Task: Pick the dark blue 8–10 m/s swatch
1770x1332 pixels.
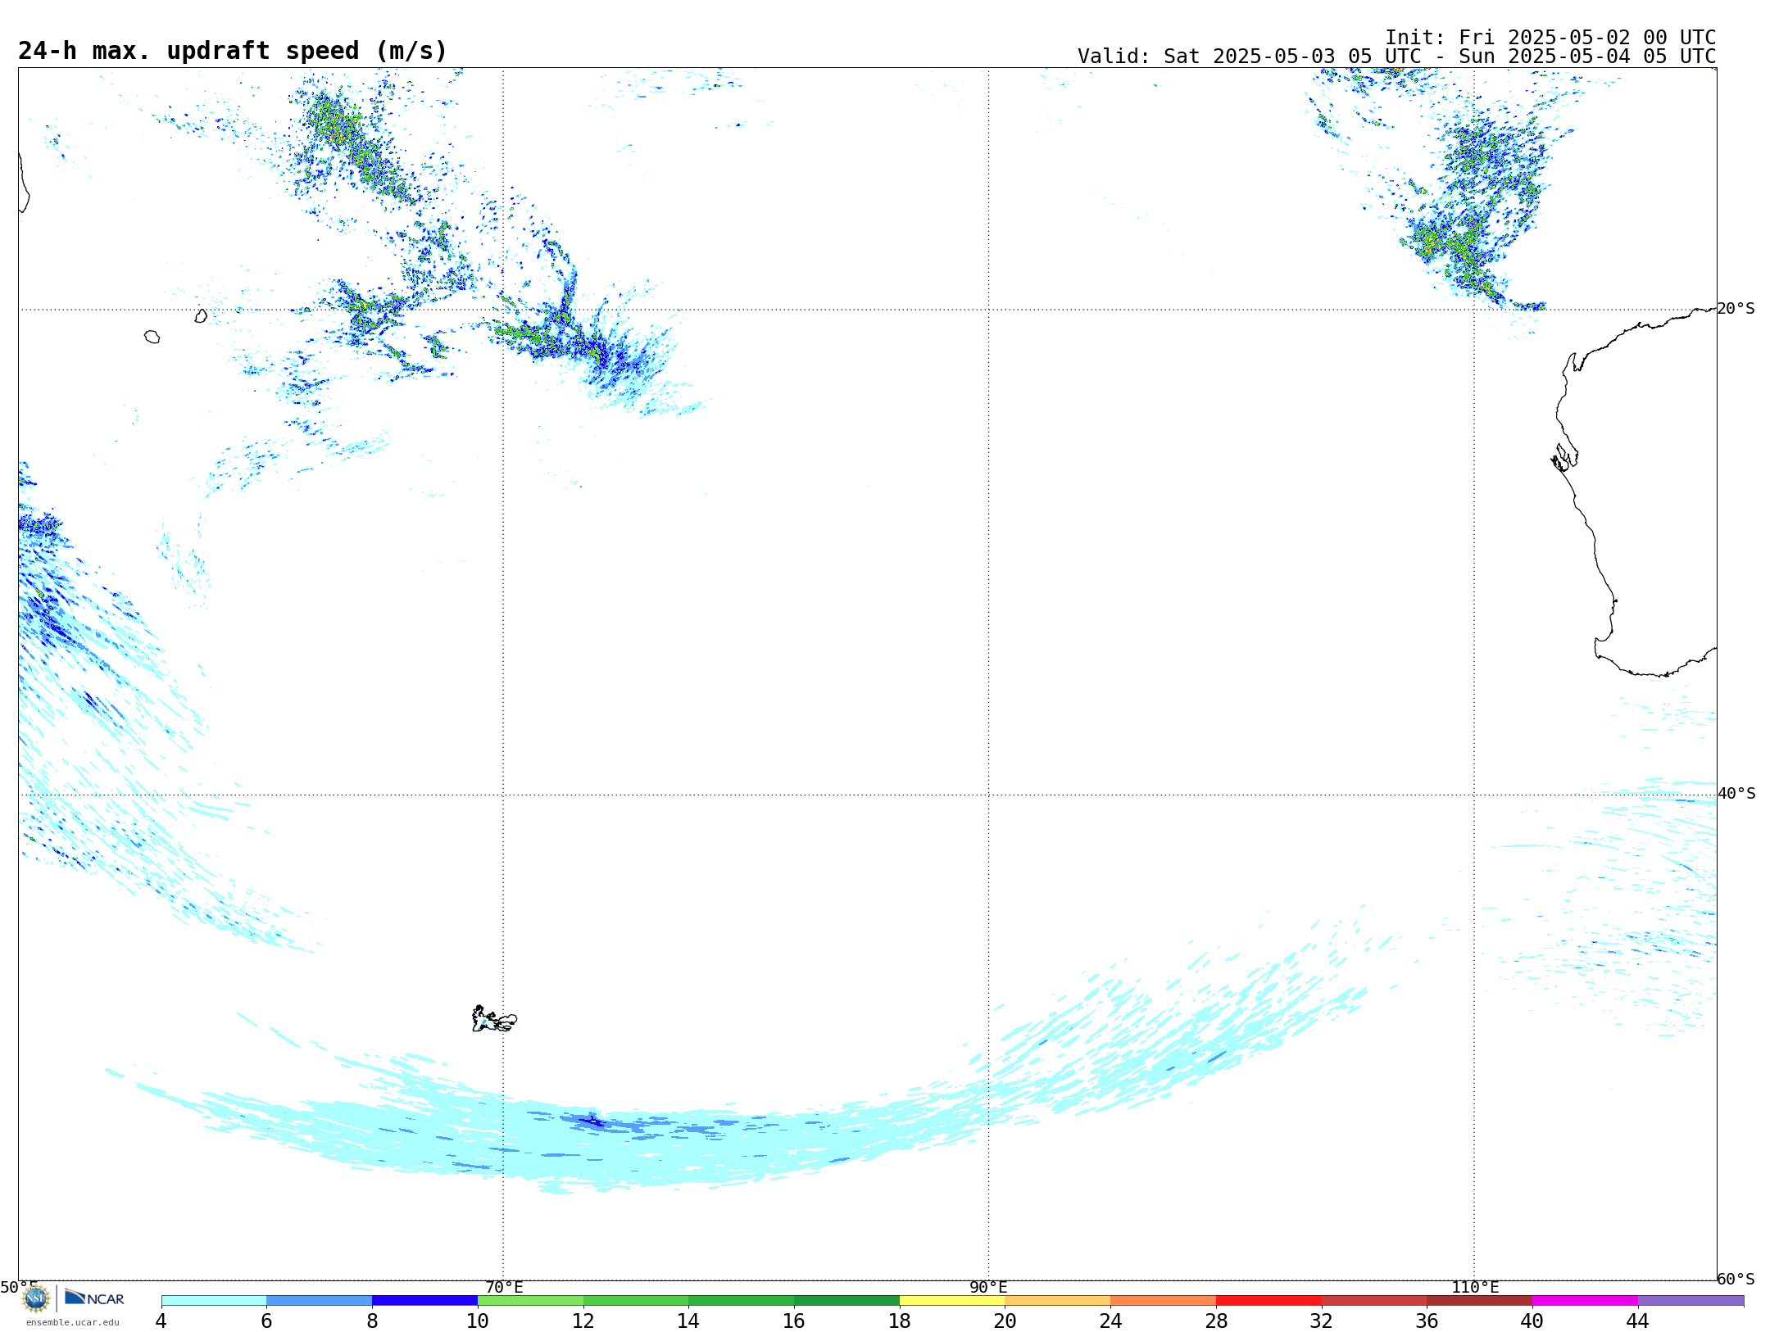Action: [x=425, y=1301]
